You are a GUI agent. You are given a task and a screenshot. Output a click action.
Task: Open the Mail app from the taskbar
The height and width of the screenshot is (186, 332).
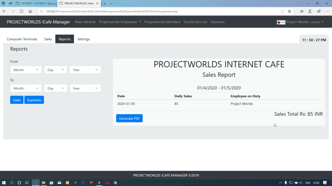59,183
